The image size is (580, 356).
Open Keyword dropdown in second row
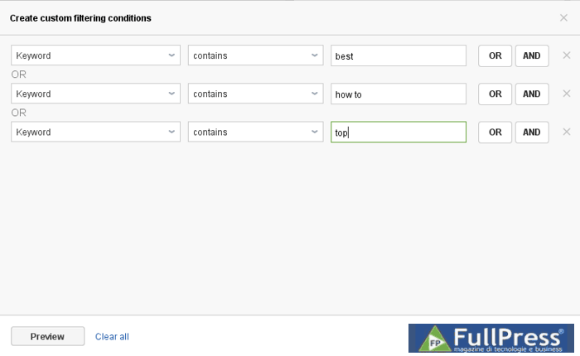95,94
